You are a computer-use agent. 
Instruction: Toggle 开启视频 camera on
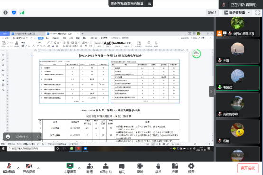pos(29,168)
